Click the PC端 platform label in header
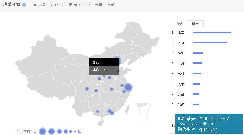The height and width of the screenshot is (135, 244). point(111,5)
